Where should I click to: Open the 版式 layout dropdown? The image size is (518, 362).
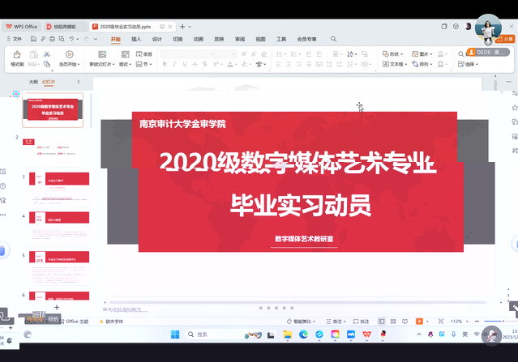point(125,64)
